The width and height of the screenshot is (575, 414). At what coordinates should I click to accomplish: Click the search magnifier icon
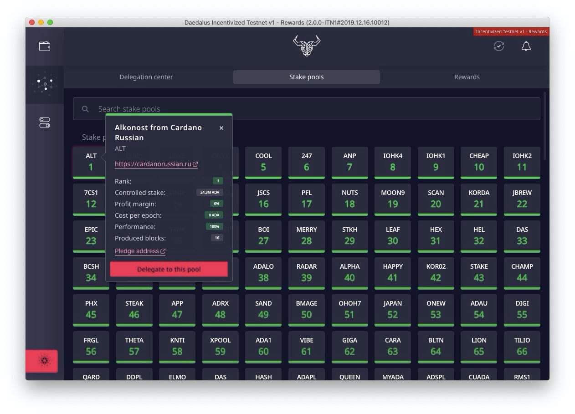pos(85,109)
